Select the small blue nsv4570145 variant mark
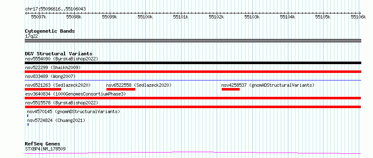Screen dimensions: 373x158 click(x=28, y=116)
